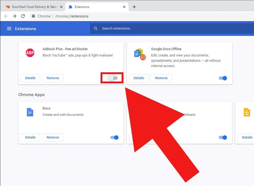Remove the Google Docs Offline extension

pyautogui.click(x=161, y=78)
